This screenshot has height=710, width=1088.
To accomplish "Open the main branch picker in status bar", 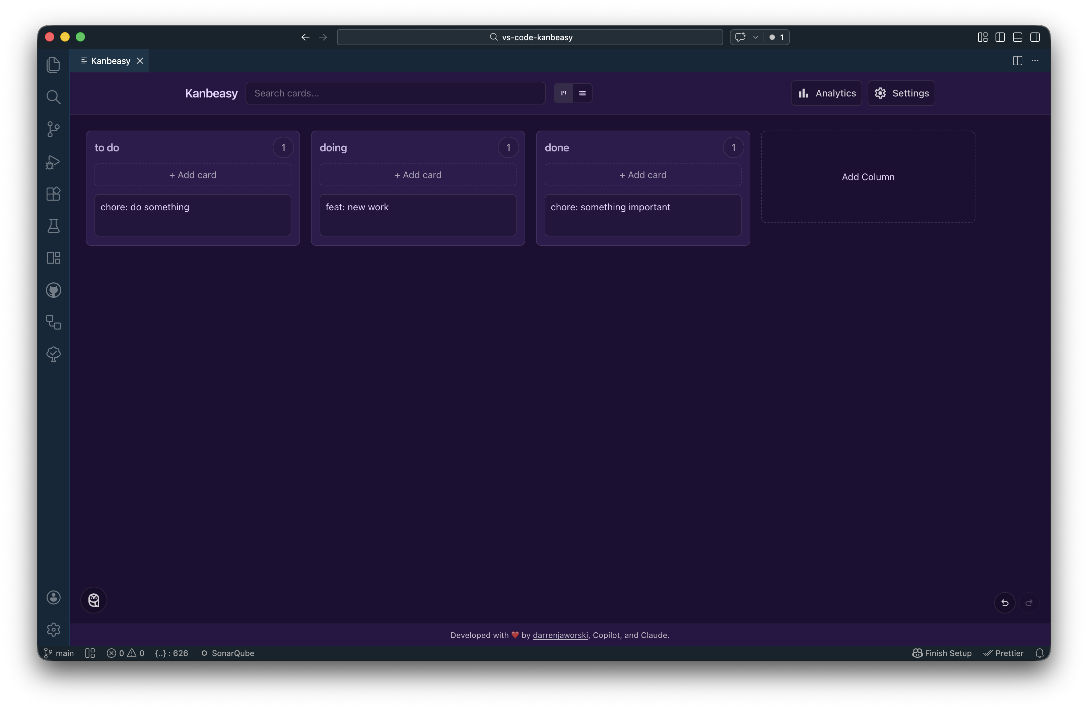I will pyautogui.click(x=59, y=653).
